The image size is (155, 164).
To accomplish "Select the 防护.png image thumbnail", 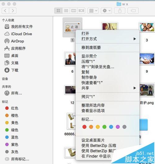I will click(x=147, y=90).
